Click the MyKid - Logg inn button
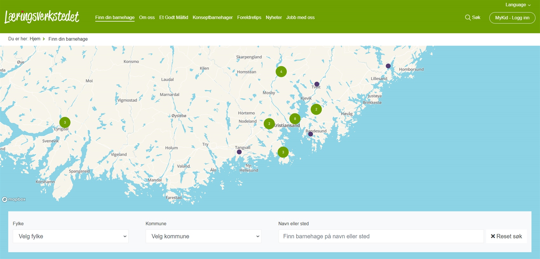 [x=512, y=18]
